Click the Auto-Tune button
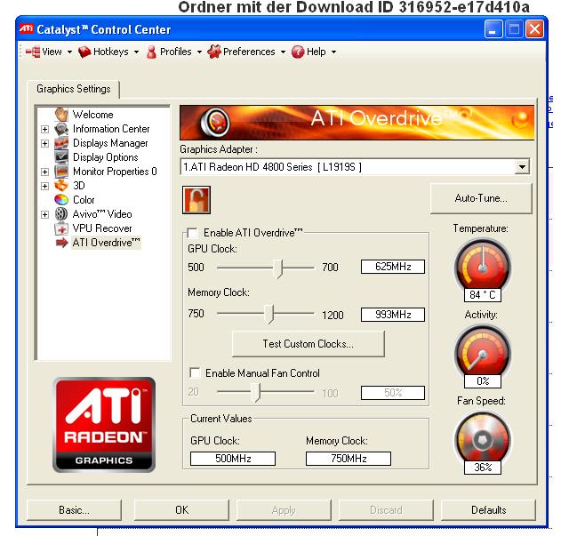 (481, 198)
